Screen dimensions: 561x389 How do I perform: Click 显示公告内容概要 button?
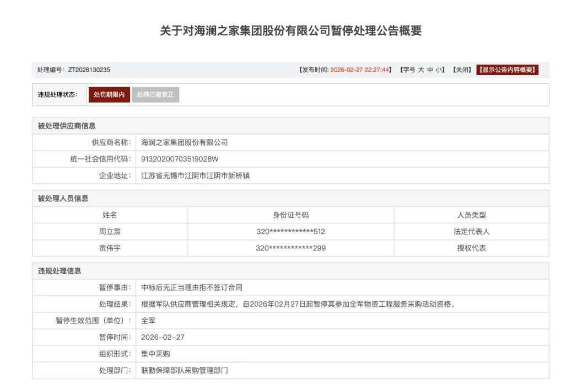click(x=507, y=70)
